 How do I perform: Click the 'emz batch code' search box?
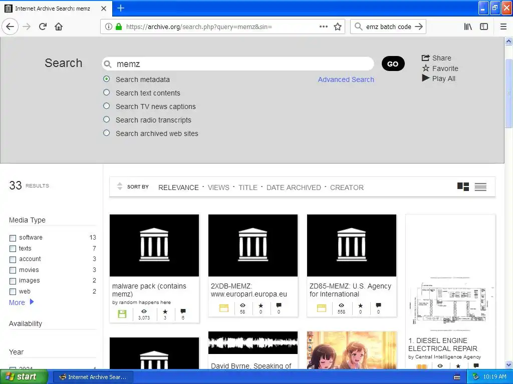pos(388,26)
